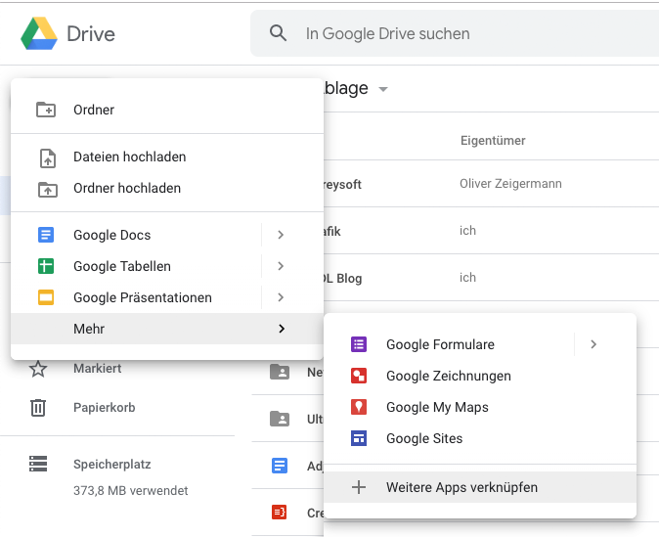Create a new Ordner
Image resolution: width=659 pixels, height=537 pixels.
(167, 110)
